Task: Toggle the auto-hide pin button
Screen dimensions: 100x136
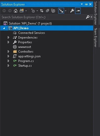Action: click(86, 4)
